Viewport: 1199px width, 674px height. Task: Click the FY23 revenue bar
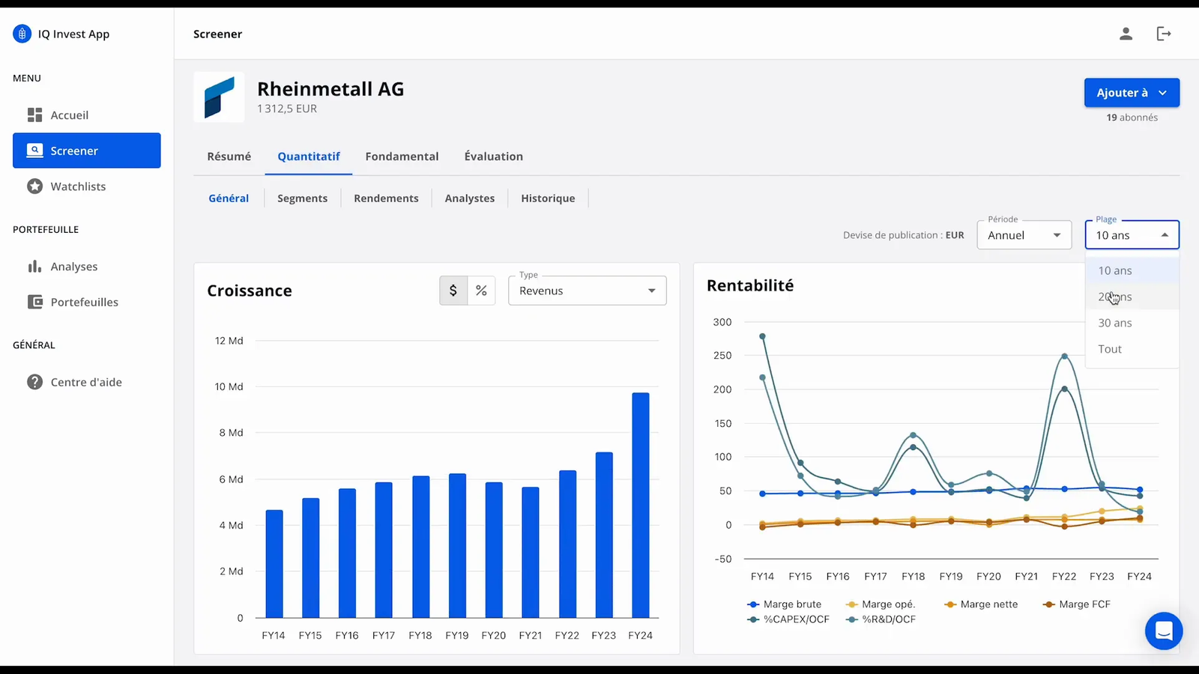[x=604, y=535]
